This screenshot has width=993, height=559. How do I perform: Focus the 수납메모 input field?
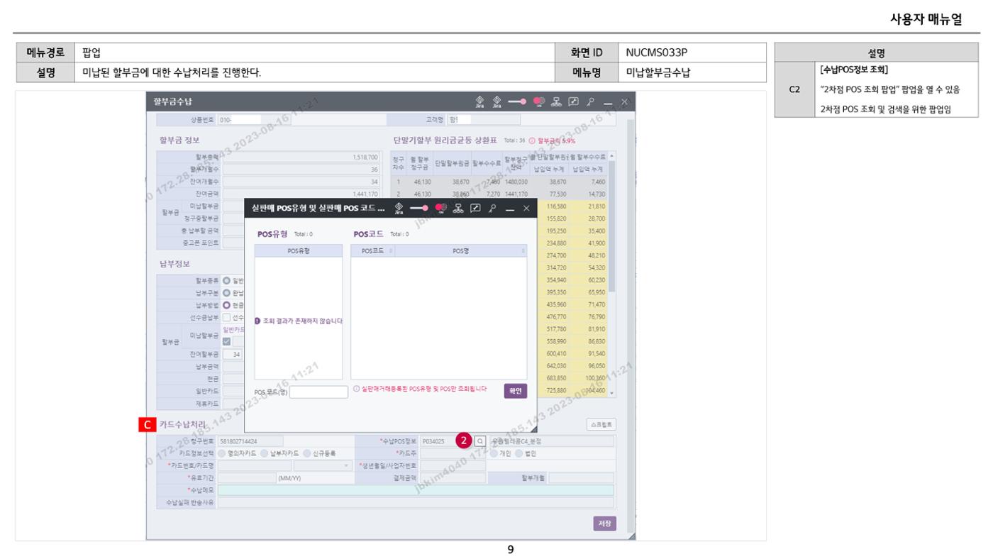(416, 490)
